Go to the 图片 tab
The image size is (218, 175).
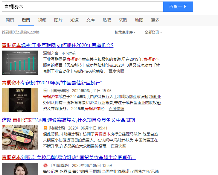click(x=58, y=20)
